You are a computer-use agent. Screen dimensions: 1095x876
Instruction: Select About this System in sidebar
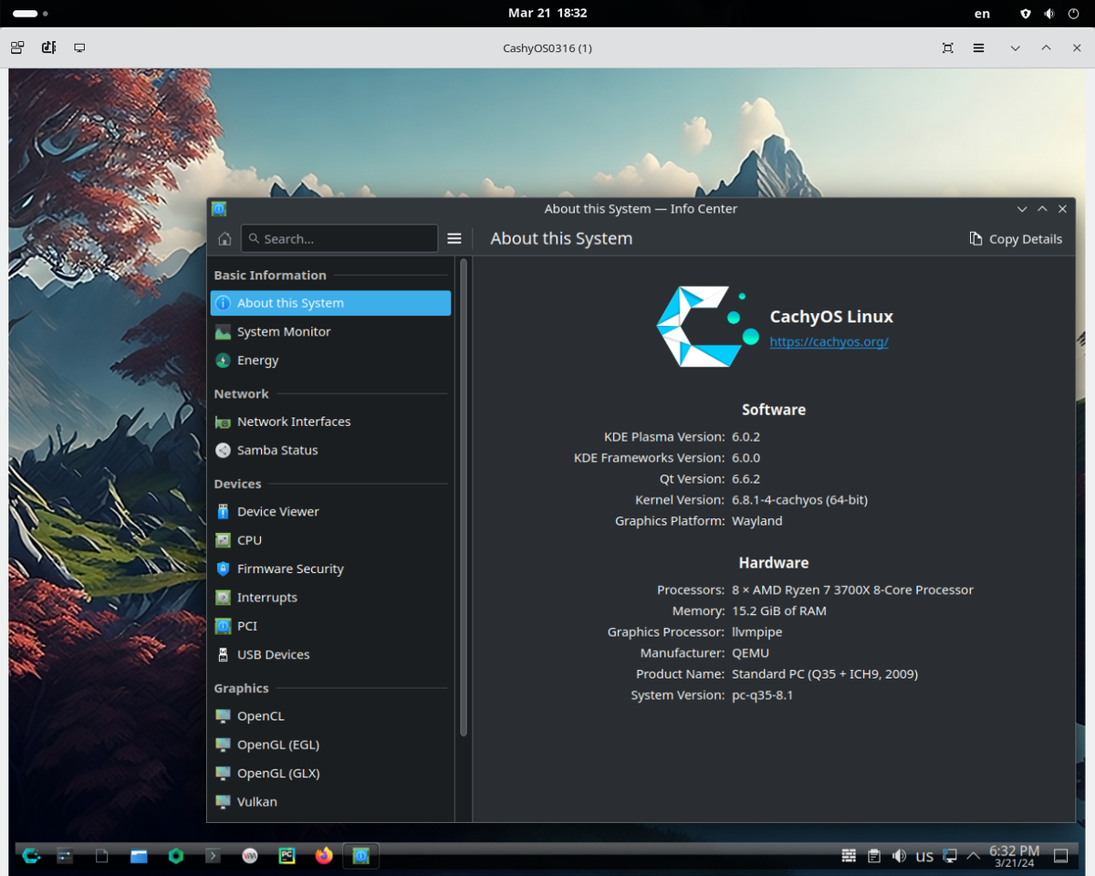point(330,303)
